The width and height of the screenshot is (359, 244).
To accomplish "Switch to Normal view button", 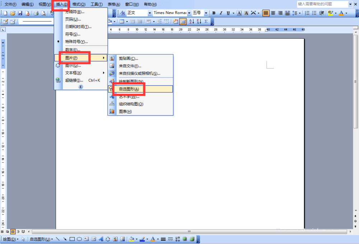I will [2, 232].
